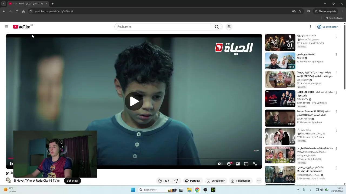Screen dimensions: 346x194
Task: Open options menu for Kia video
Action: click(x=336, y=36)
